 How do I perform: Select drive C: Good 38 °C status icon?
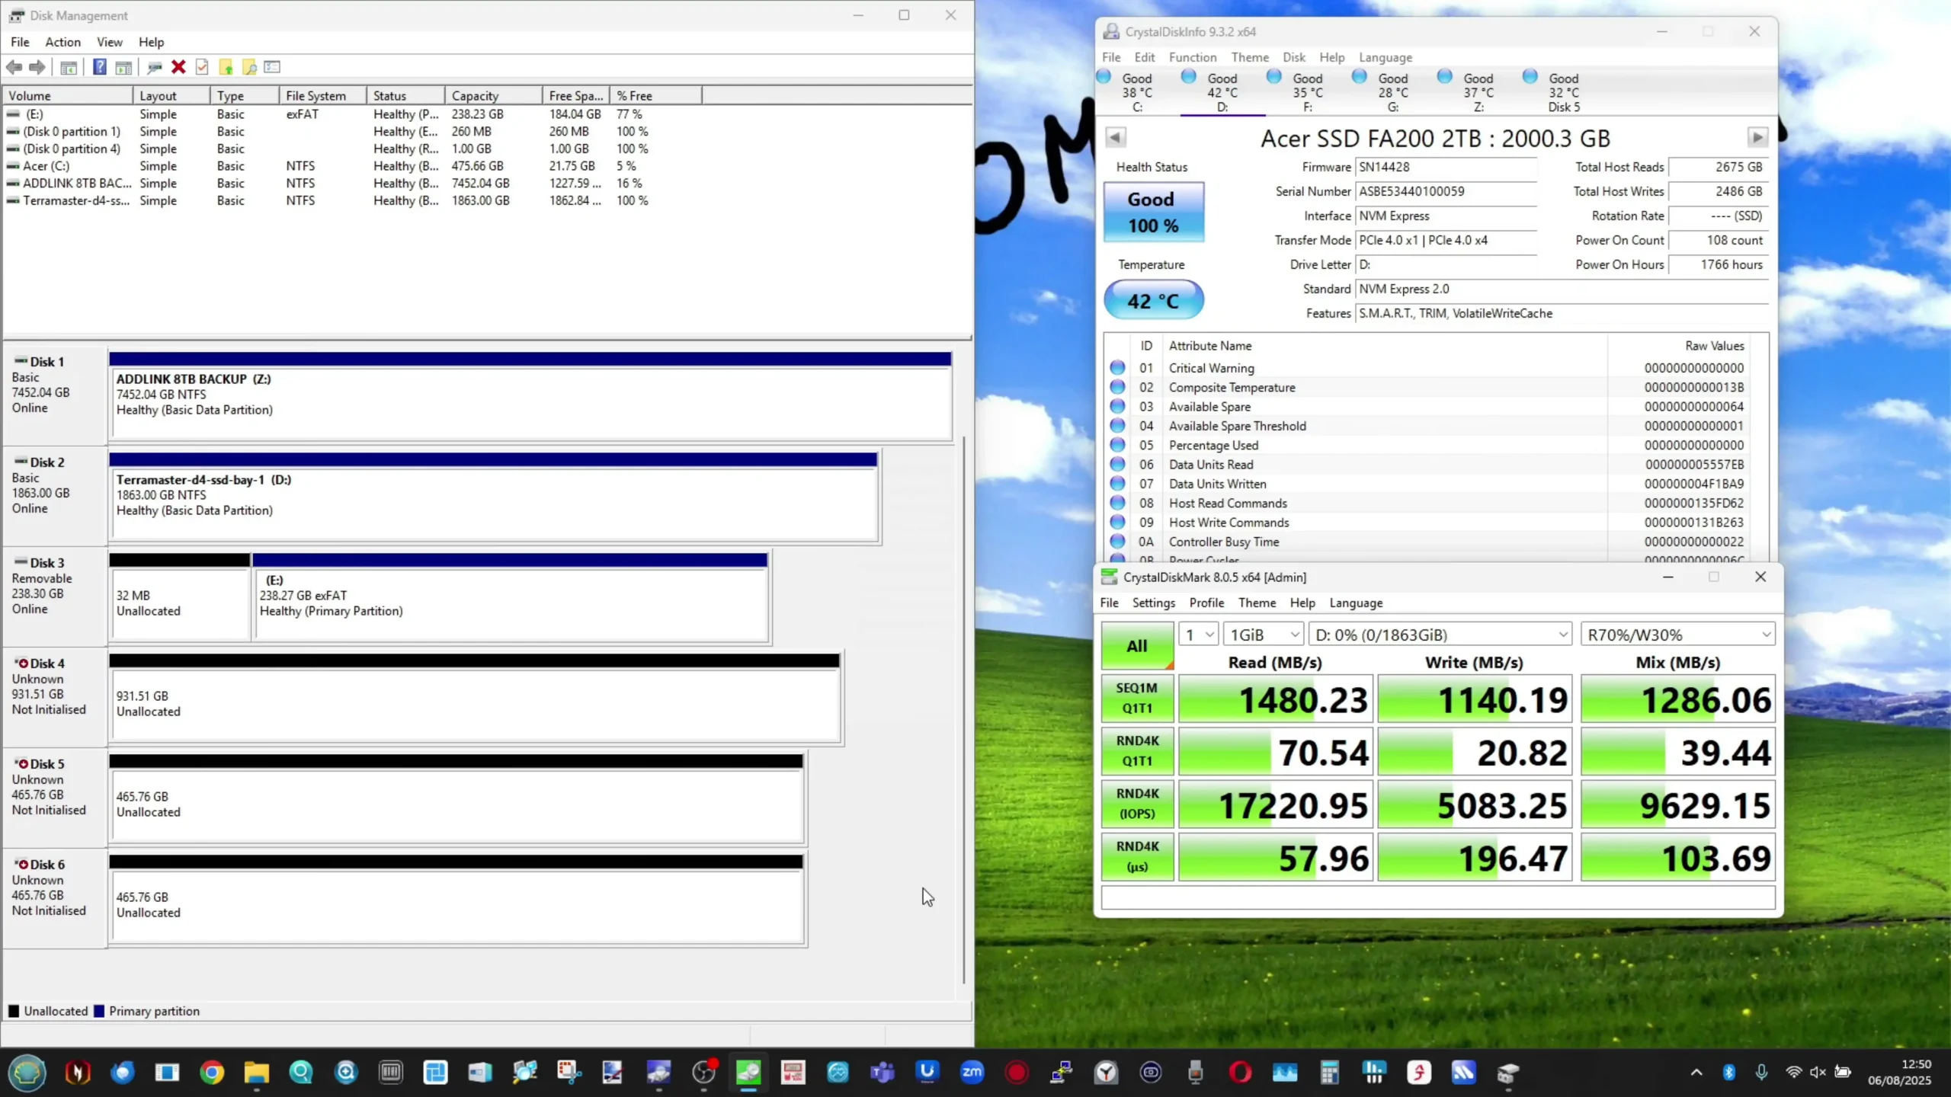tap(1104, 76)
